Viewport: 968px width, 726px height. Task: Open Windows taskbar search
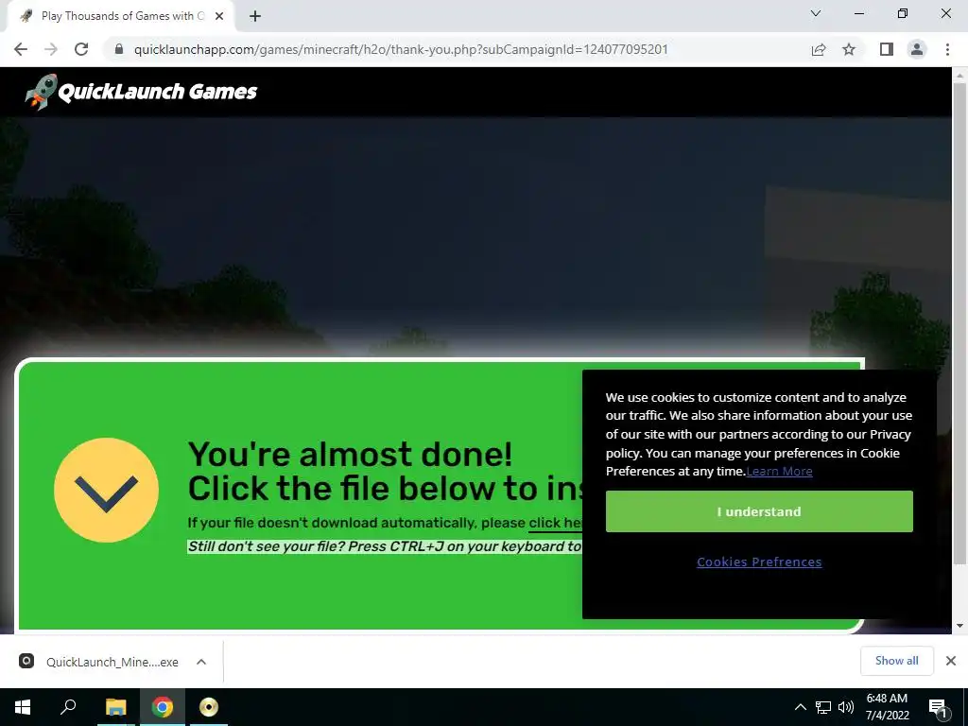[68, 707]
